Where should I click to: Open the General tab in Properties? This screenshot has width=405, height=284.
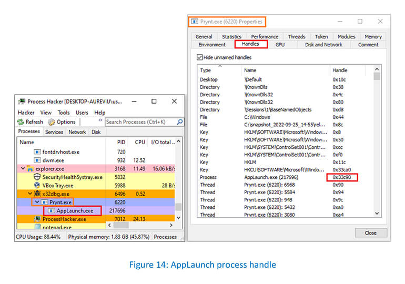(204, 37)
